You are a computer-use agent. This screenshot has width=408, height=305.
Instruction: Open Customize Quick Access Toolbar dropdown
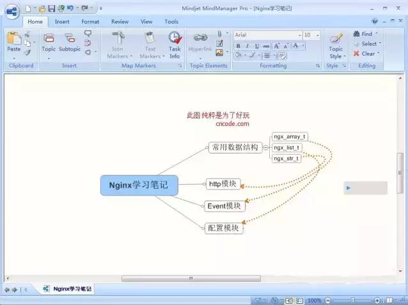[x=101, y=8]
